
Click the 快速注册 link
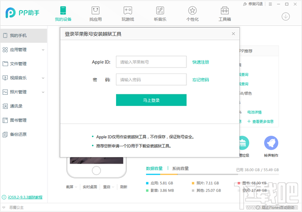[201, 62]
